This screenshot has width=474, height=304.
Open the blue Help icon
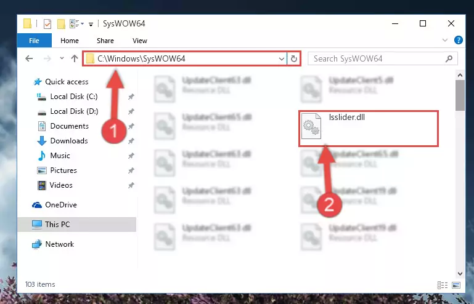coord(458,40)
